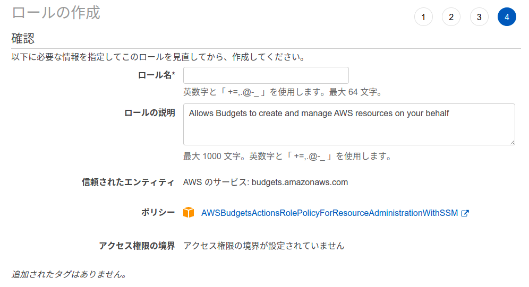Click the ロール名* field label
This screenshot has height=287, width=529.
pos(156,75)
